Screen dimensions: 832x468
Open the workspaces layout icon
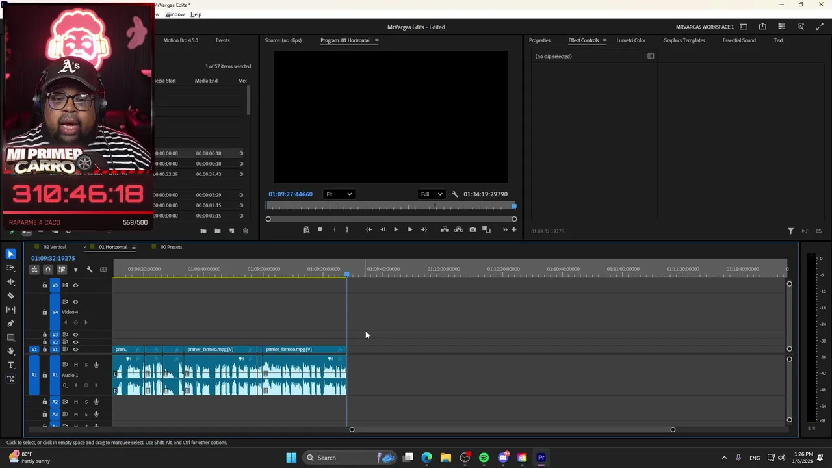tap(744, 27)
